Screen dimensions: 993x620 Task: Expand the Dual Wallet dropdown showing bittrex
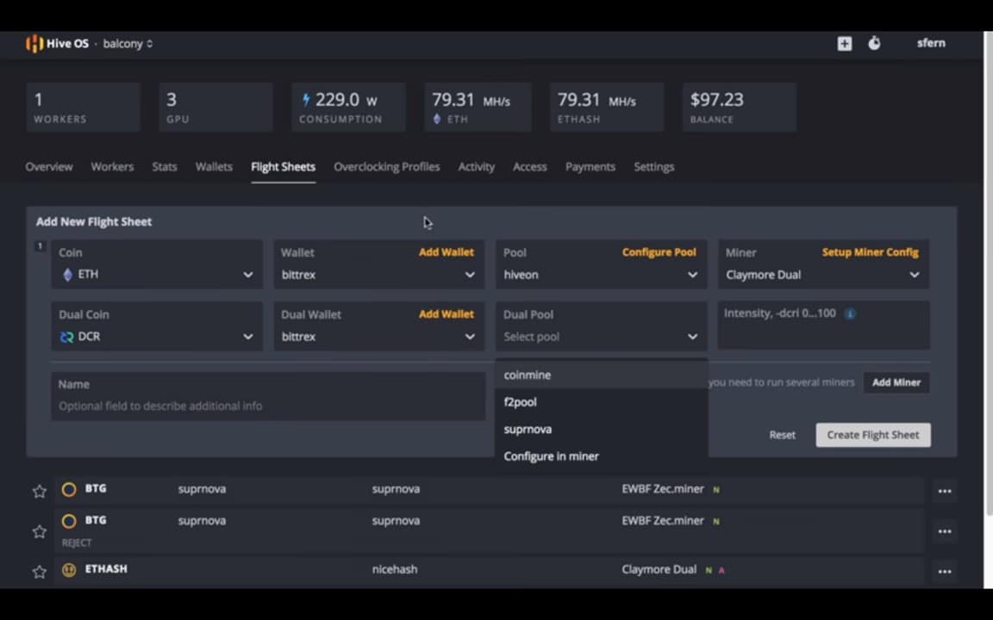(x=378, y=337)
